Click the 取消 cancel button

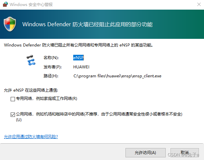[184, 153]
